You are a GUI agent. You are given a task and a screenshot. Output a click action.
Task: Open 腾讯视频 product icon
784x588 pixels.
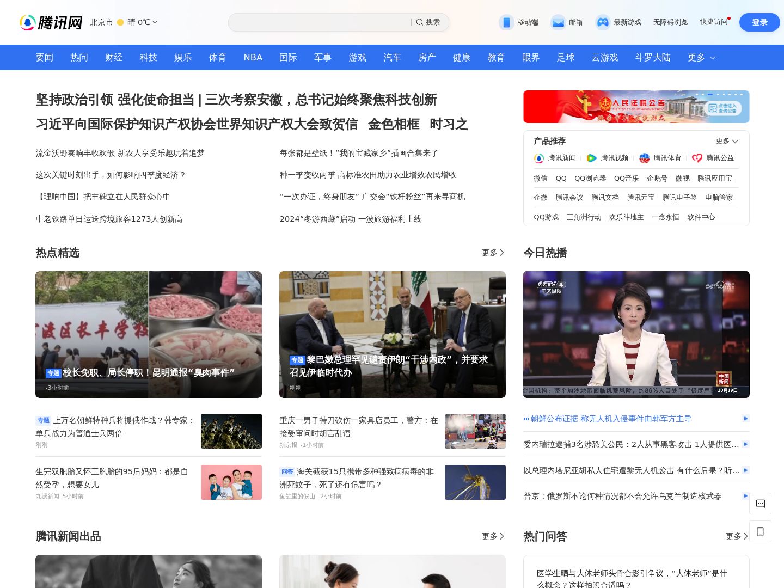pyautogui.click(x=592, y=158)
